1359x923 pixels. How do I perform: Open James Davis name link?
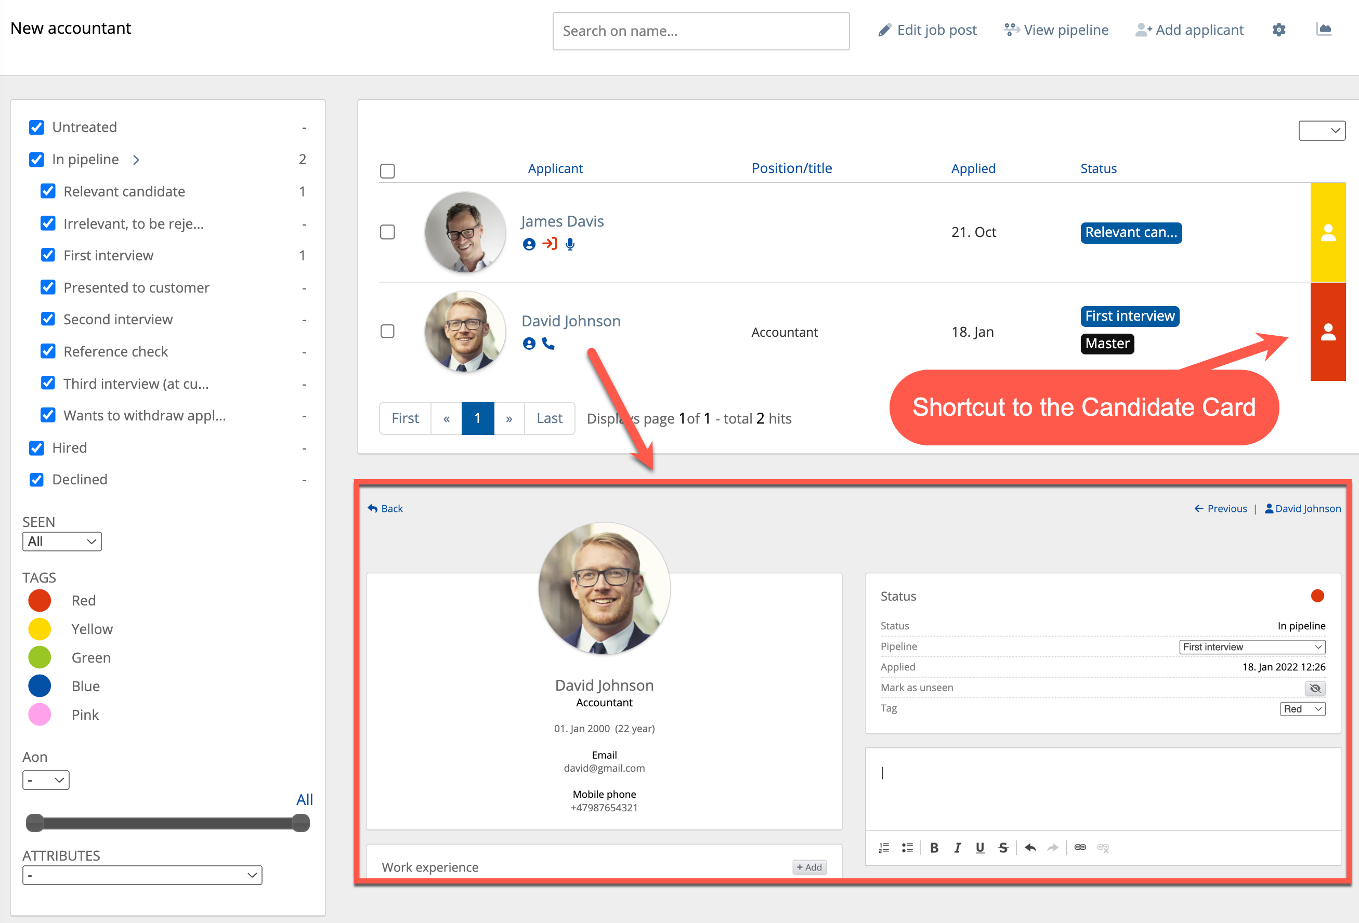(562, 221)
